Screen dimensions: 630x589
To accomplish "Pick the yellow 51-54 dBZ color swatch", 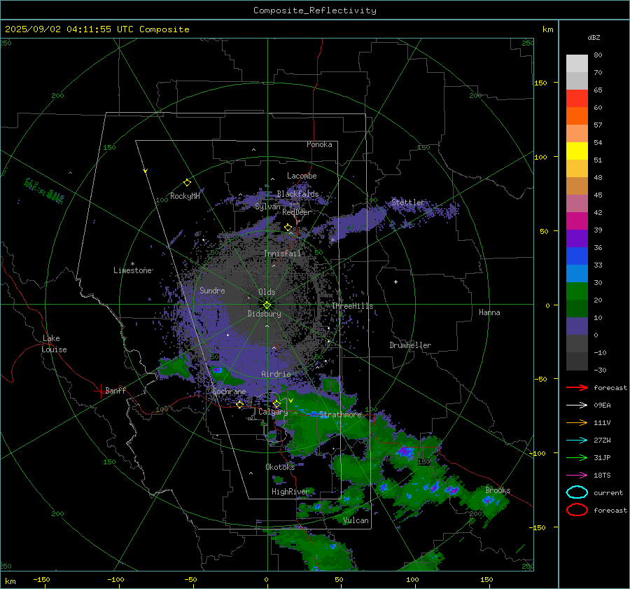I will (577, 151).
